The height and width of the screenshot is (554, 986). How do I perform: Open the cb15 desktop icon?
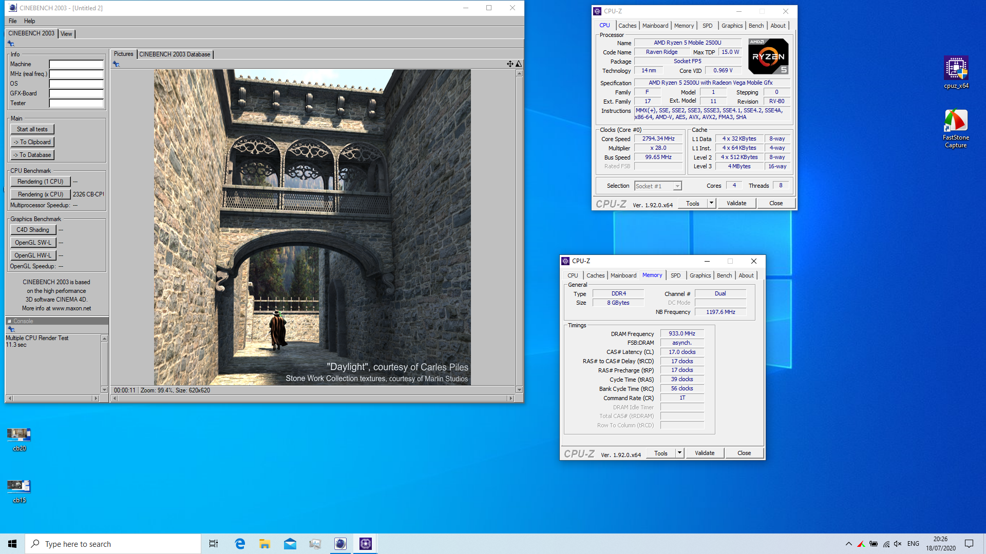click(x=19, y=491)
